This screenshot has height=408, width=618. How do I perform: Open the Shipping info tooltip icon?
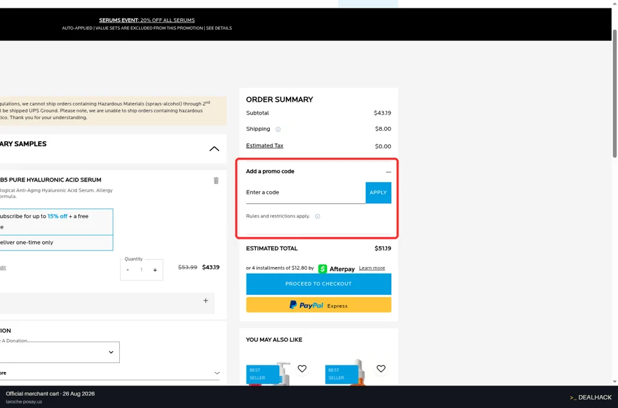[x=278, y=129]
